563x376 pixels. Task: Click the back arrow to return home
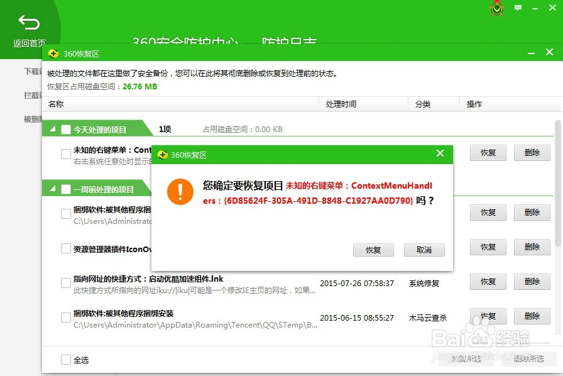coord(29,23)
